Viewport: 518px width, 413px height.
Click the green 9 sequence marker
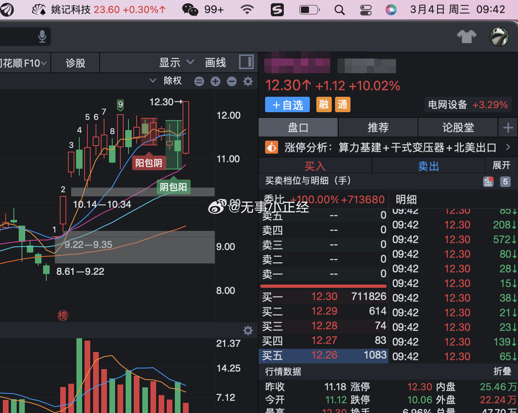120,105
